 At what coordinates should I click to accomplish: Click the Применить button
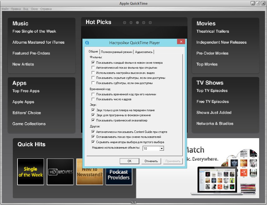(x=173, y=161)
